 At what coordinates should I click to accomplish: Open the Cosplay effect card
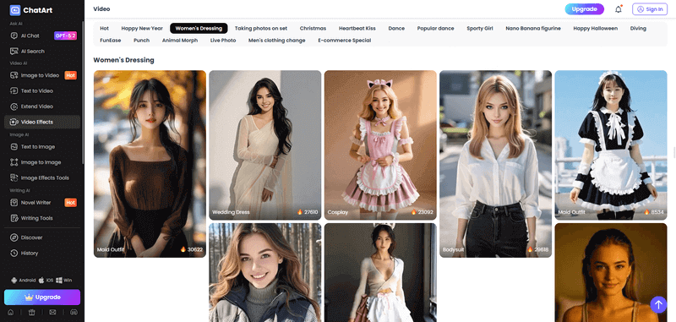point(380,145)
